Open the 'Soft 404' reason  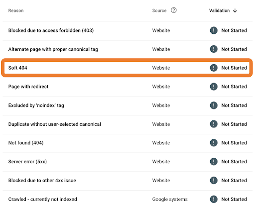tap(17, 68)
